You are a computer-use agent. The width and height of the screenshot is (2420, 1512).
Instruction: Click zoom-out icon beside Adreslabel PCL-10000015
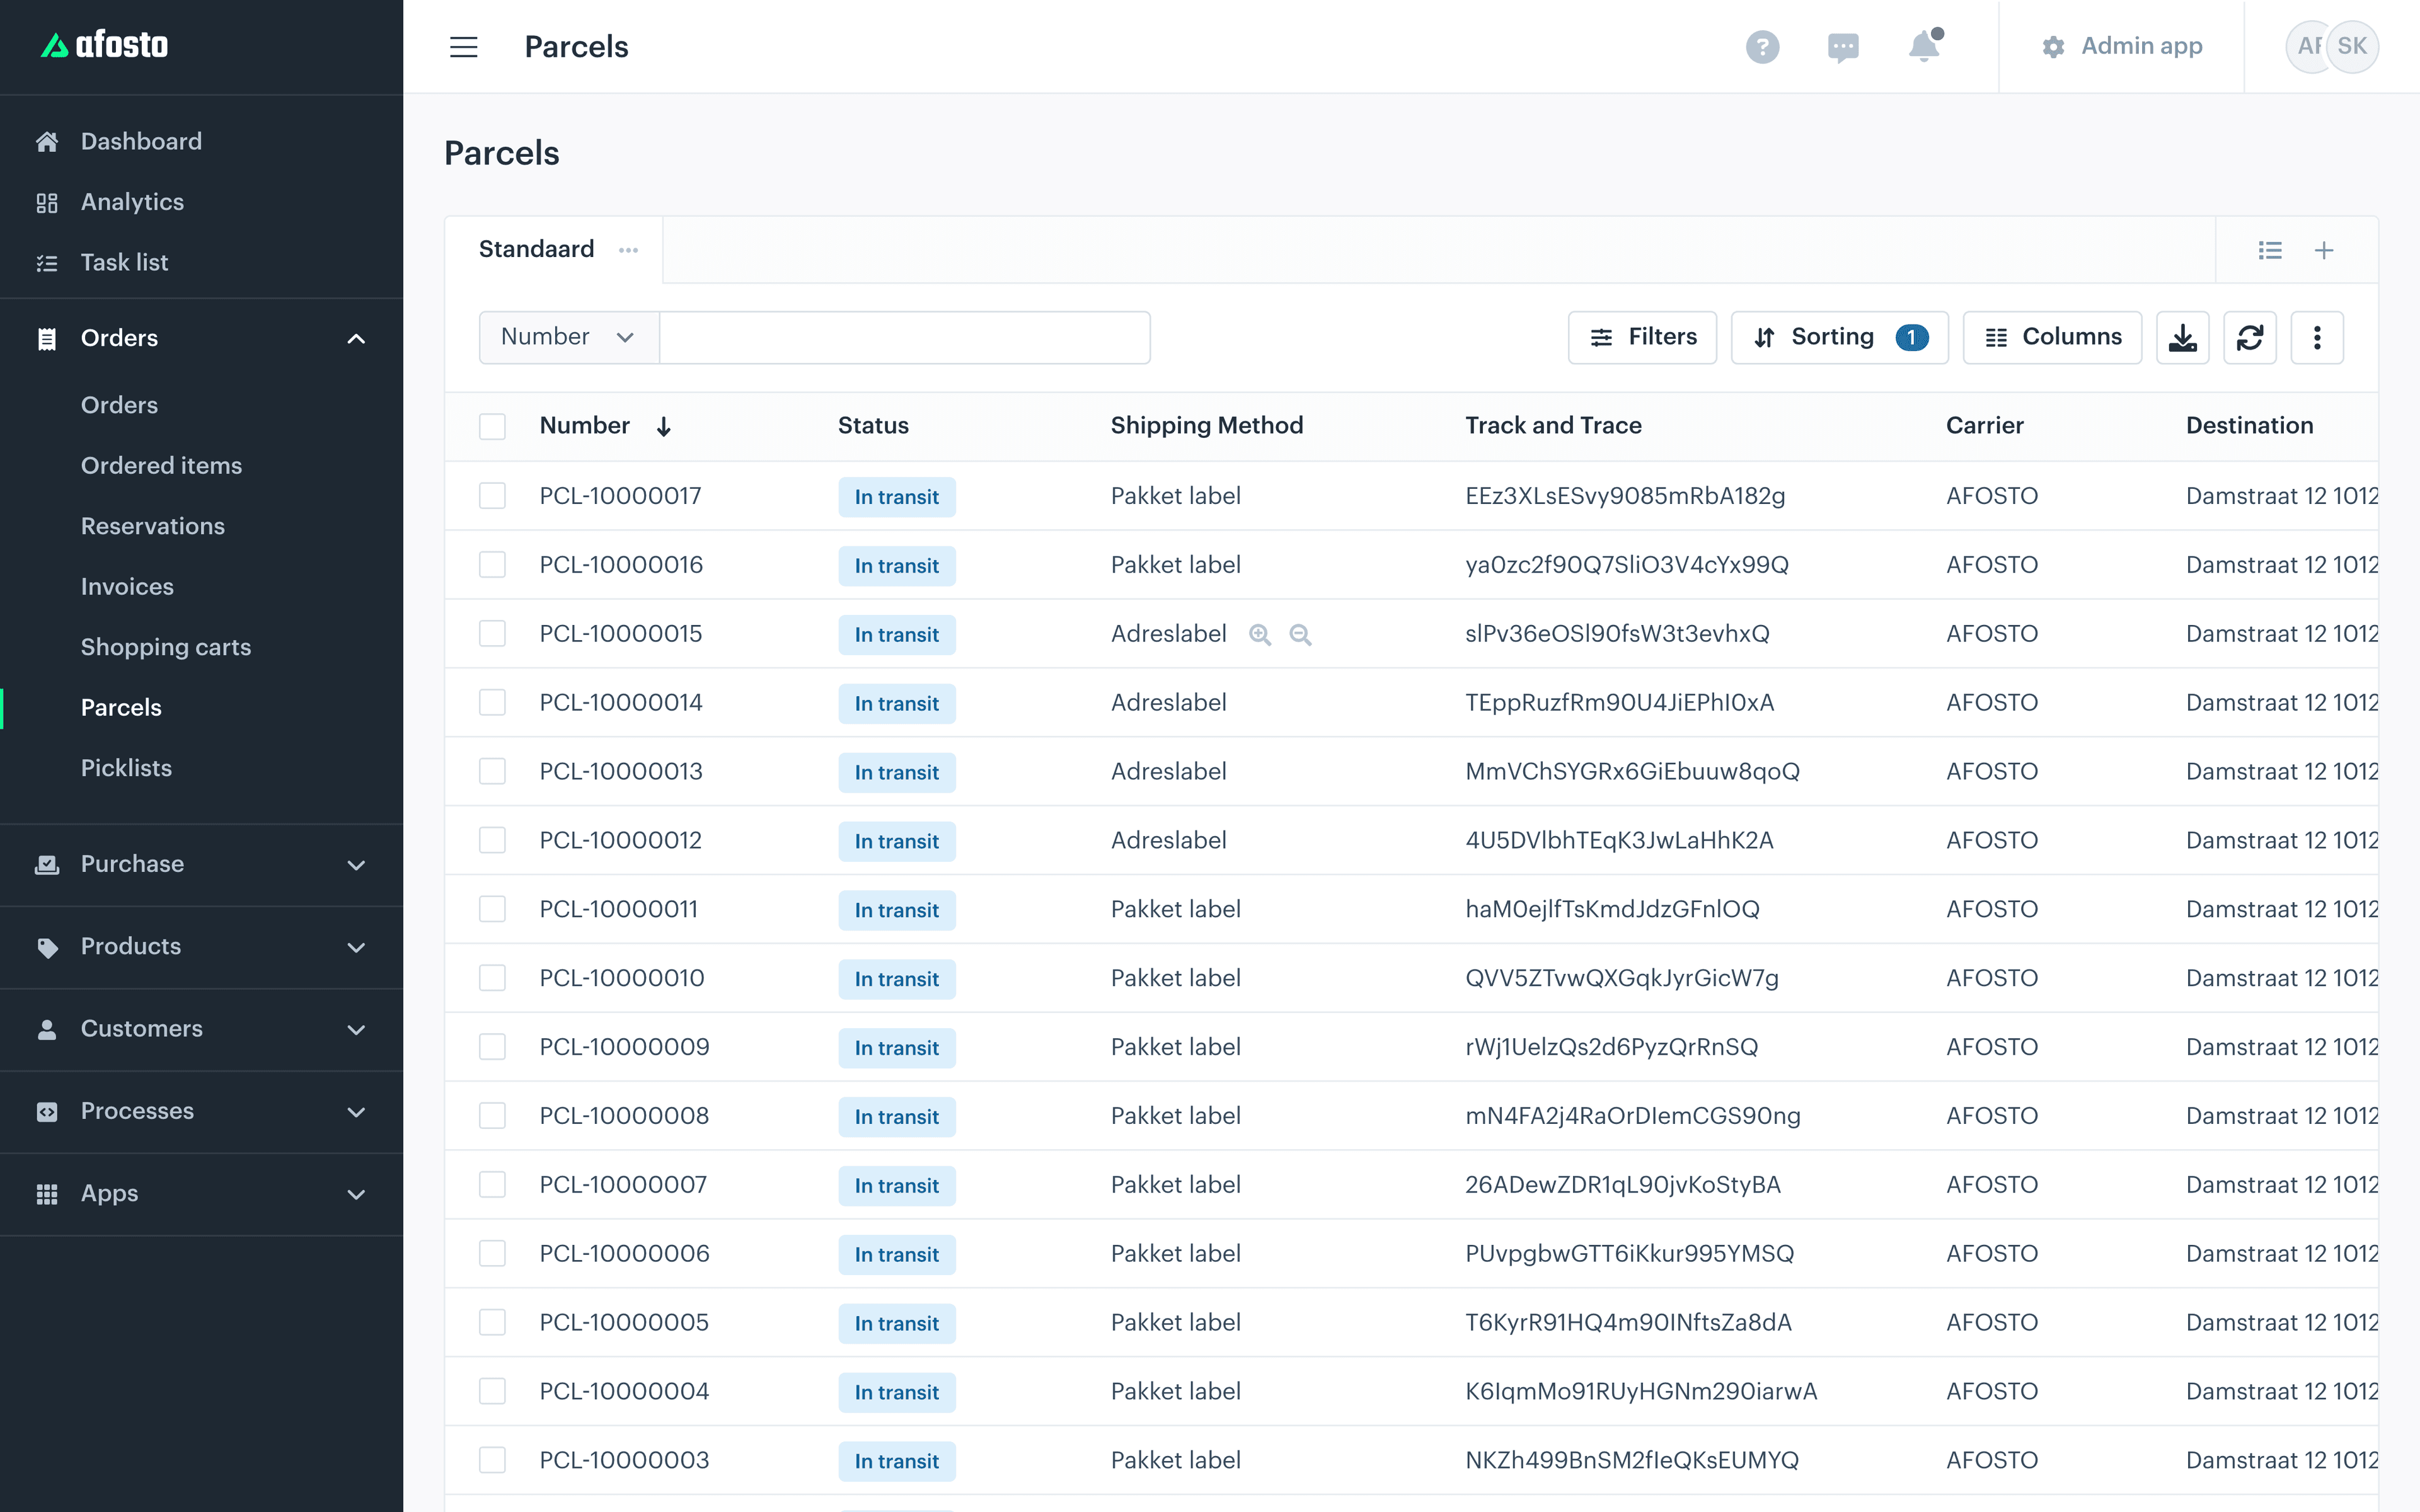pyautogui.click(x=1300, y=635)
